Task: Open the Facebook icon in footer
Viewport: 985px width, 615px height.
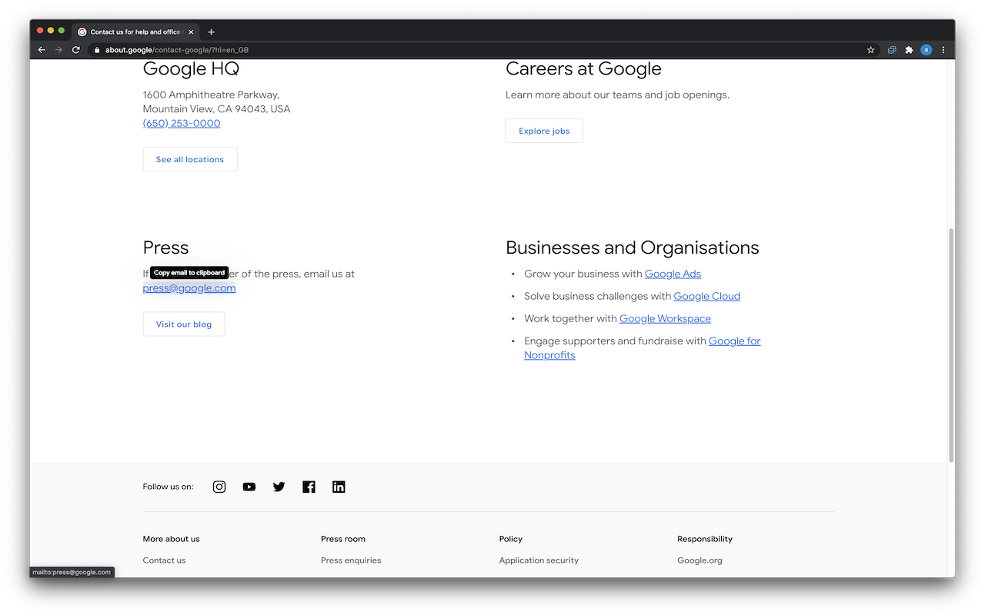Action: 309,487
